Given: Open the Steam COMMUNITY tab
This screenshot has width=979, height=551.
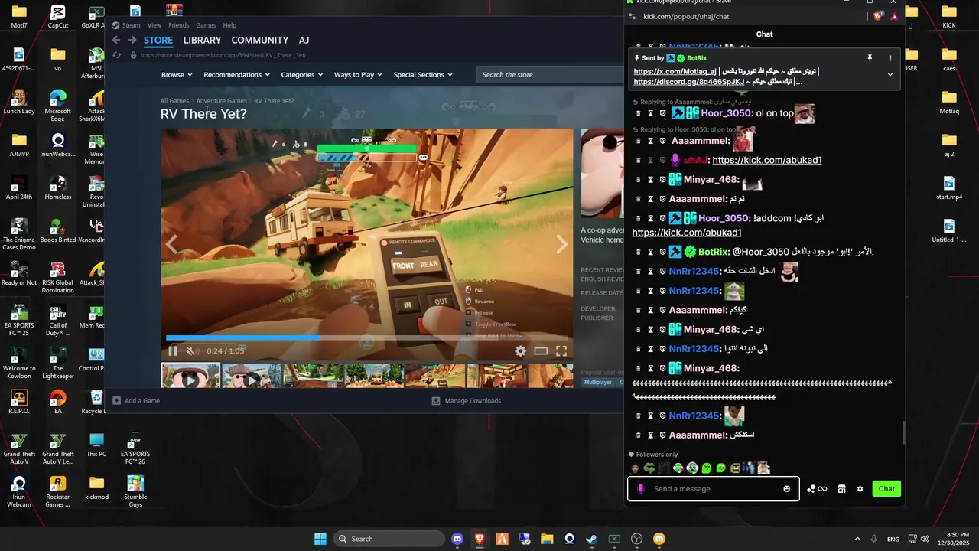Looking at the screenshot, I should coord(260,41).
